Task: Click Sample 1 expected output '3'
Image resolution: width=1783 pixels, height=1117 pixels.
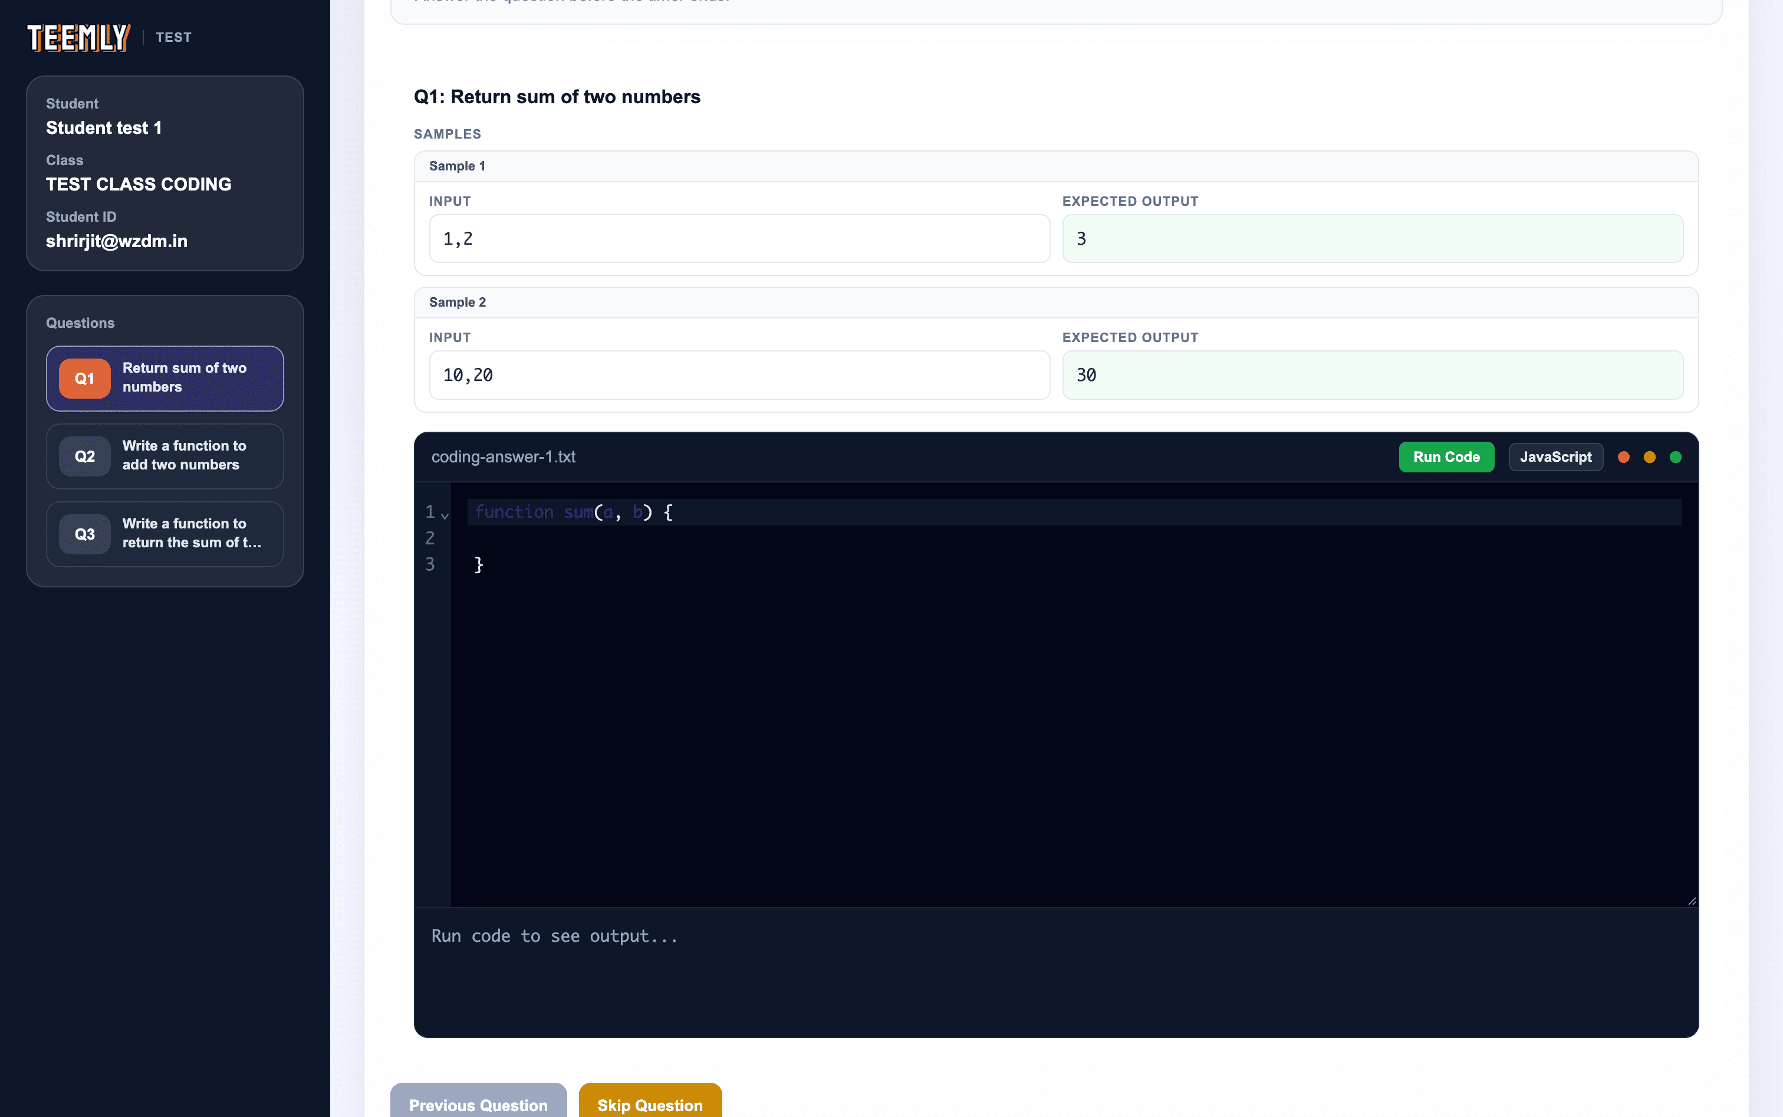Action: [1373, 239]
